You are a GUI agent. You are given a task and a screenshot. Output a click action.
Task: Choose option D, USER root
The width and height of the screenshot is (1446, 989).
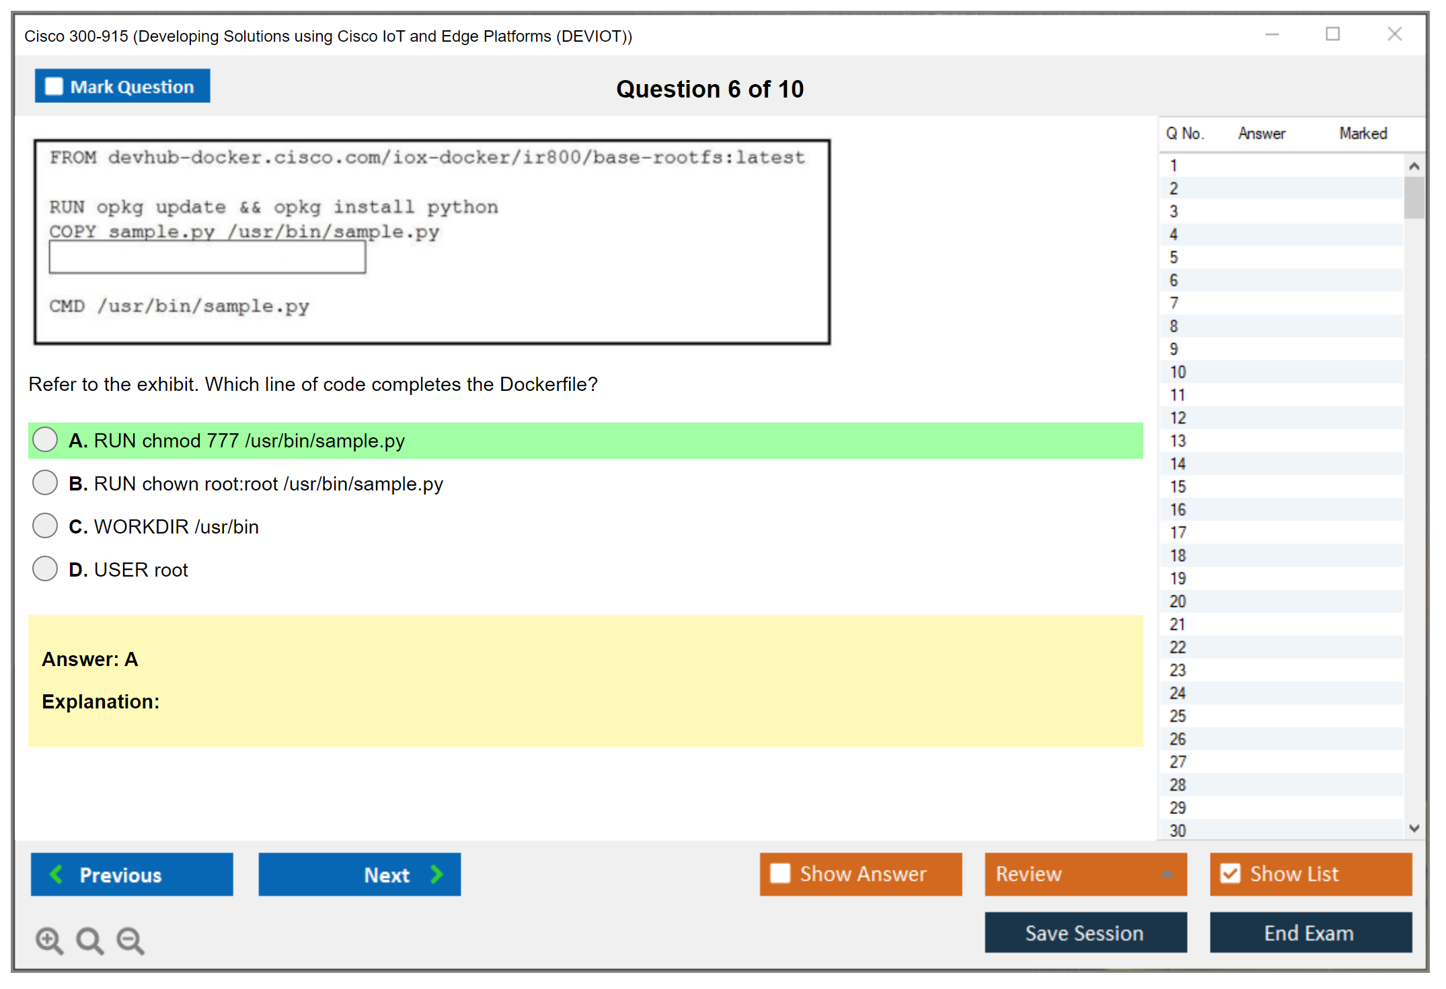45,569
